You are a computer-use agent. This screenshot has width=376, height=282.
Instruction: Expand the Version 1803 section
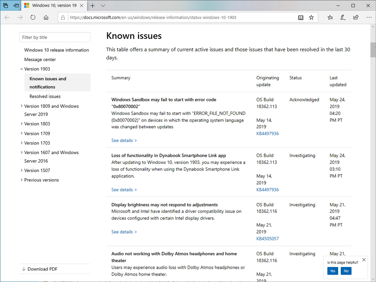[22, 124]
